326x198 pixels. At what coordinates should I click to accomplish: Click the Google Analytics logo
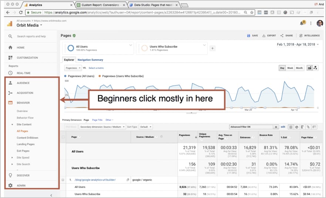pos(10,24)
